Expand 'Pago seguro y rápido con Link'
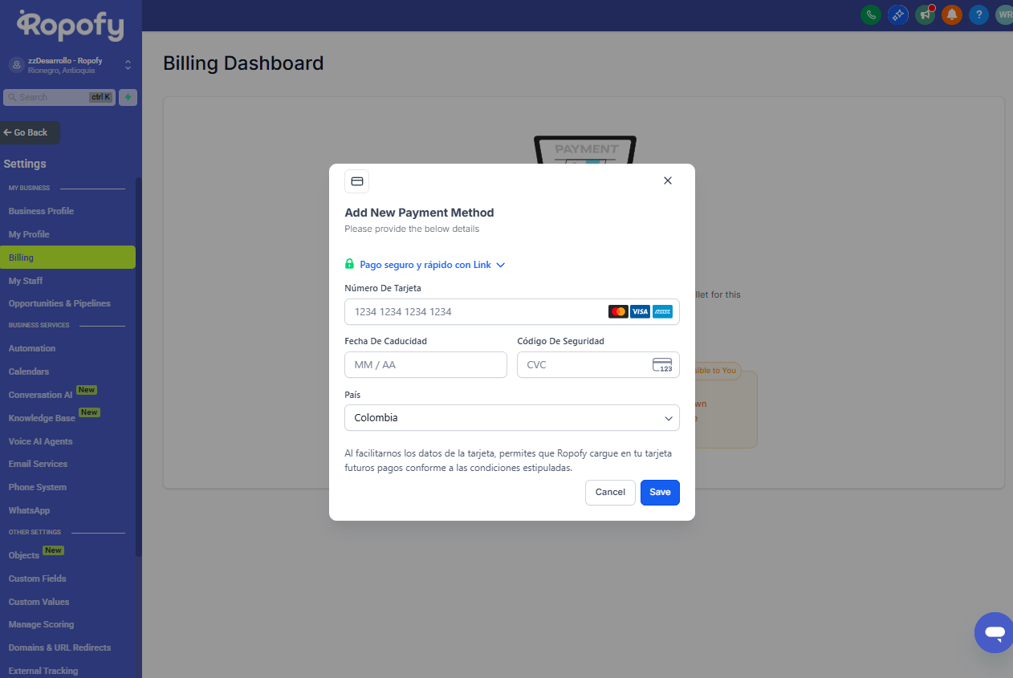 pyautogui.click(x=425, y=265)
